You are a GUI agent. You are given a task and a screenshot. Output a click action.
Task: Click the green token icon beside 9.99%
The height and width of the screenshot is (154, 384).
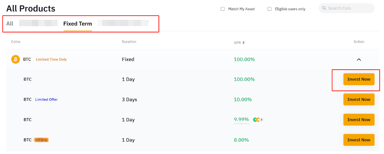(x=255, y=120)
